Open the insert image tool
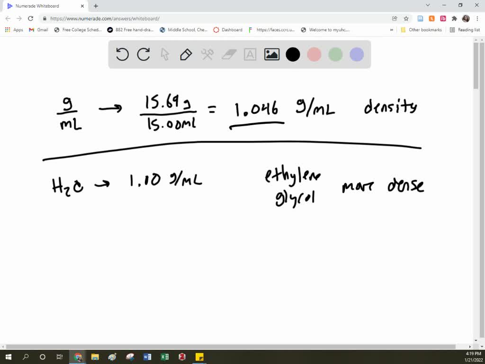The image size is (485, 364). [271, 54]
